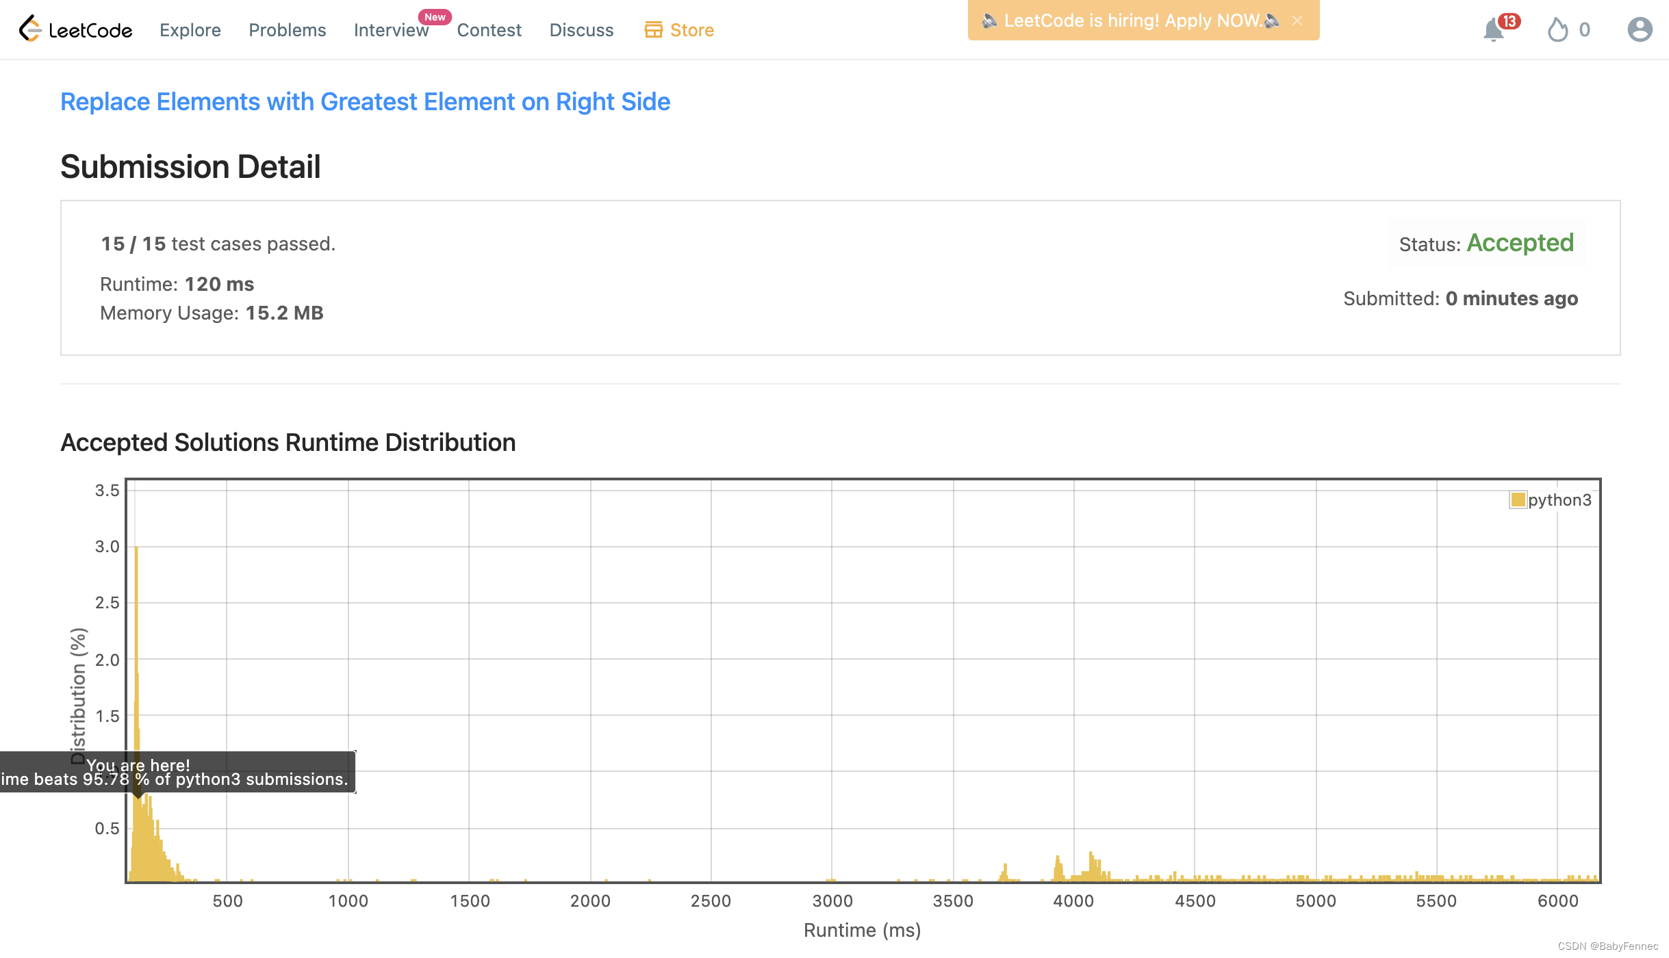Click the chart bar cluster near 4000 ms

click(1091, 868)
